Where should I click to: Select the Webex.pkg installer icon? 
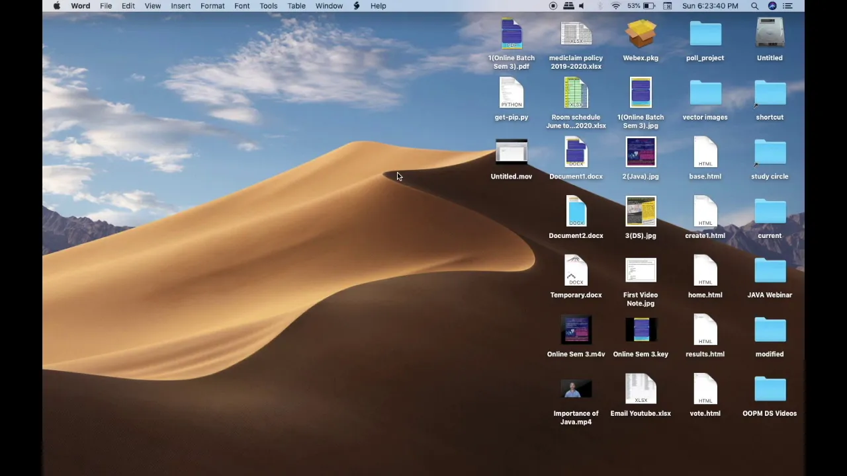[641, 34]
